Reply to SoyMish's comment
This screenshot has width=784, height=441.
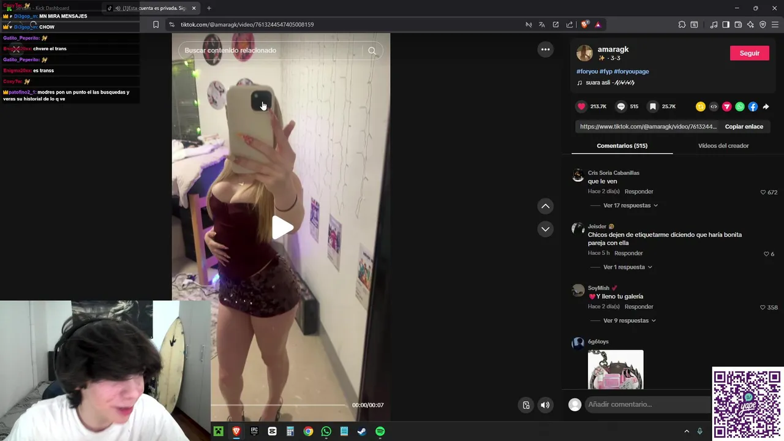(639, 307)
